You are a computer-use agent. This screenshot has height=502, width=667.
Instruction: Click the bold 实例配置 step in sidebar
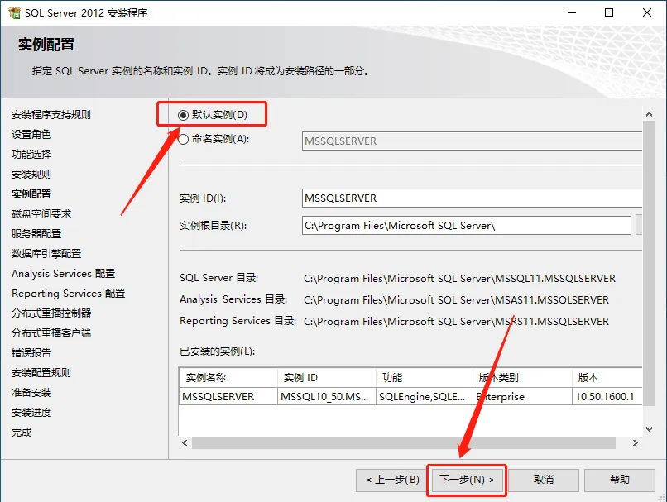coord(31,194)
